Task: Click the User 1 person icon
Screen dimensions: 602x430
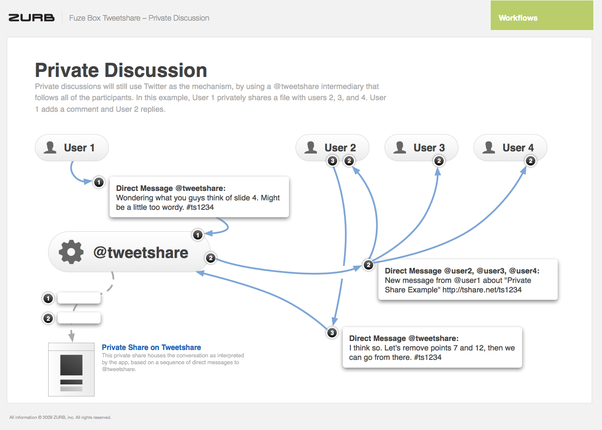Action: pyautogui.click(x=50, y=147)
